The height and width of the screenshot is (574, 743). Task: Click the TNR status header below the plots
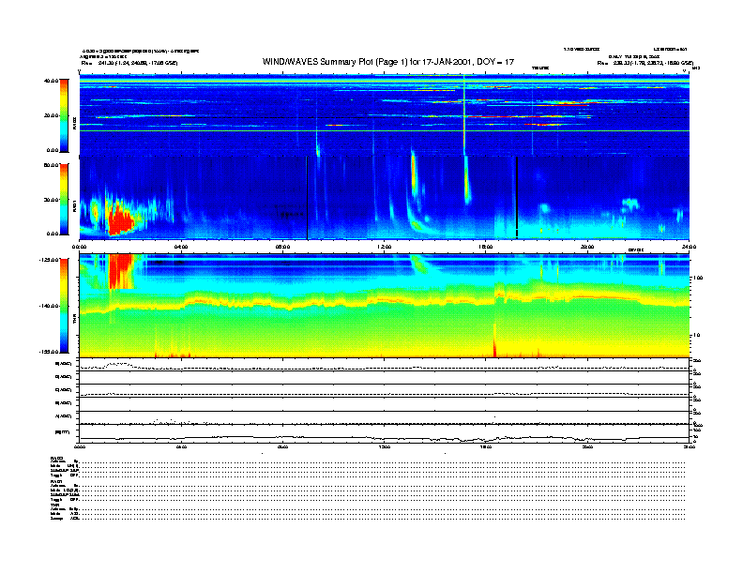[54, 505]
